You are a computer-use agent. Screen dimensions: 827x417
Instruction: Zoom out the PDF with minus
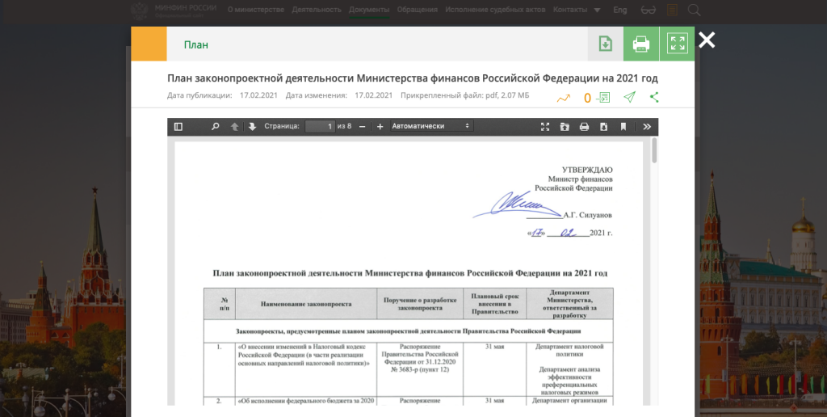coord(362,127)
